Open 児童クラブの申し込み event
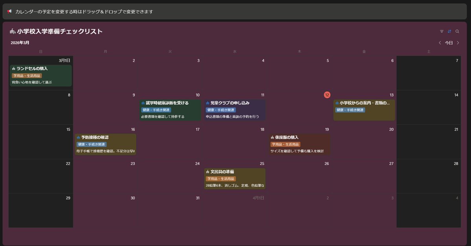This screenshot has height=246, width=471. point(235,110)
